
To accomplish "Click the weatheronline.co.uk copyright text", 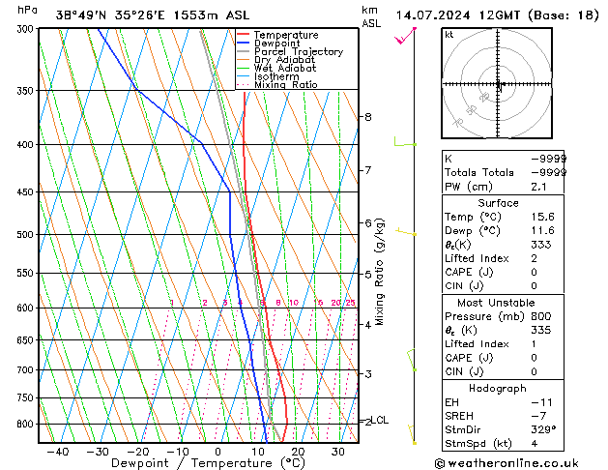I will pos(507,463).
